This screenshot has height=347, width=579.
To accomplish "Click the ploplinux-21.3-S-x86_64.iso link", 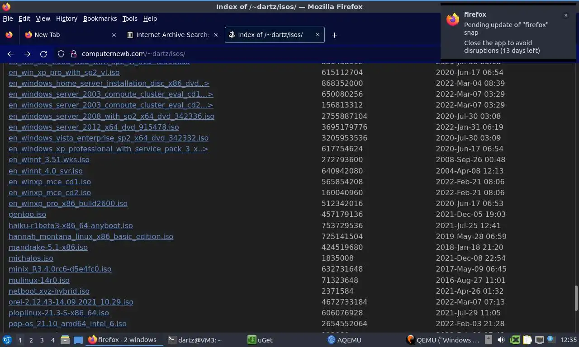I will tap(59, 313).
